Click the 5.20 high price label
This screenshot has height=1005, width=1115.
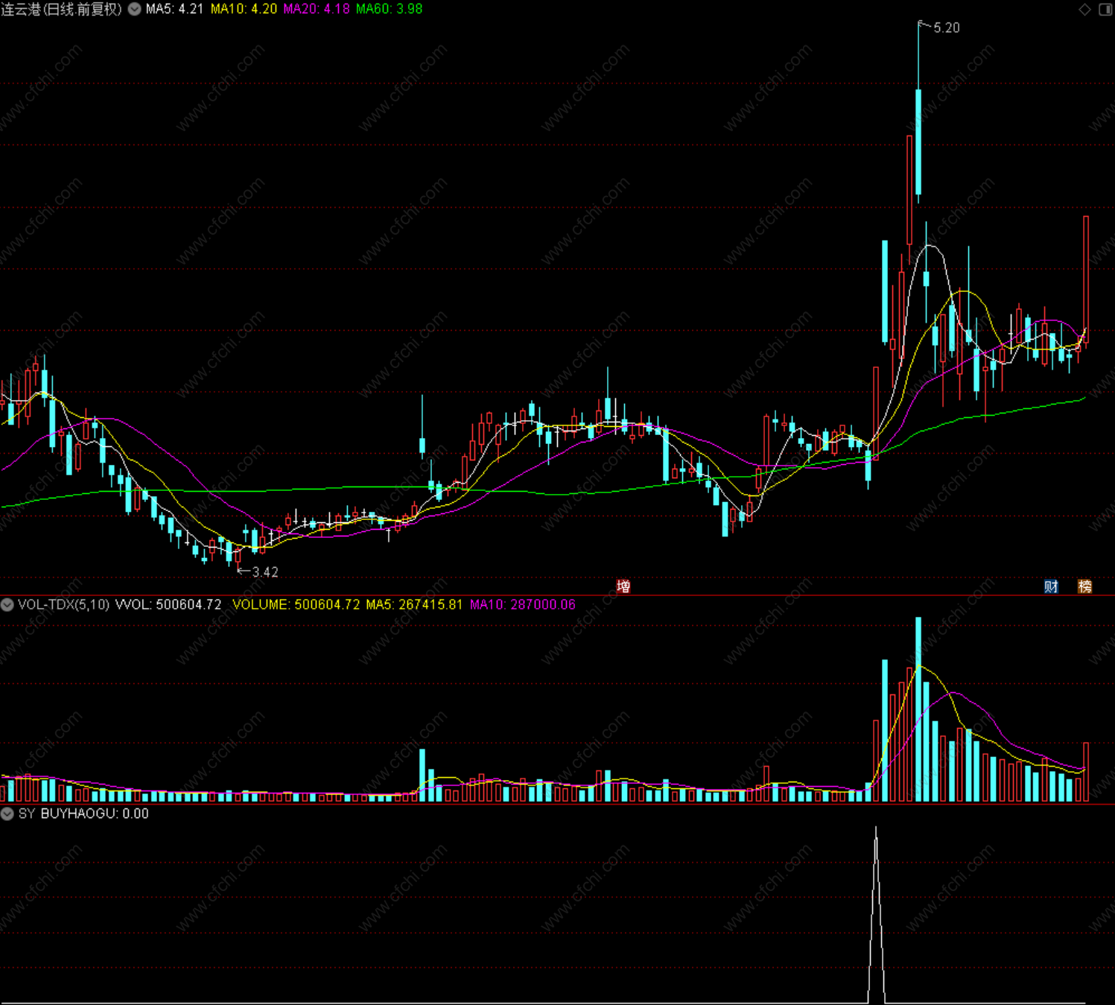point(947,28)
